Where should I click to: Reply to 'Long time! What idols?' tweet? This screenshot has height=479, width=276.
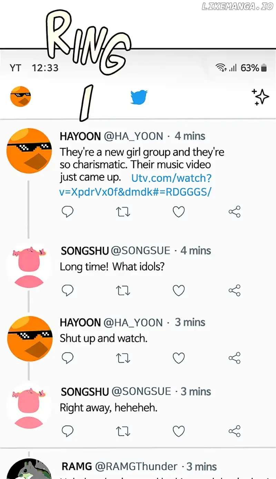click(68, 291)
